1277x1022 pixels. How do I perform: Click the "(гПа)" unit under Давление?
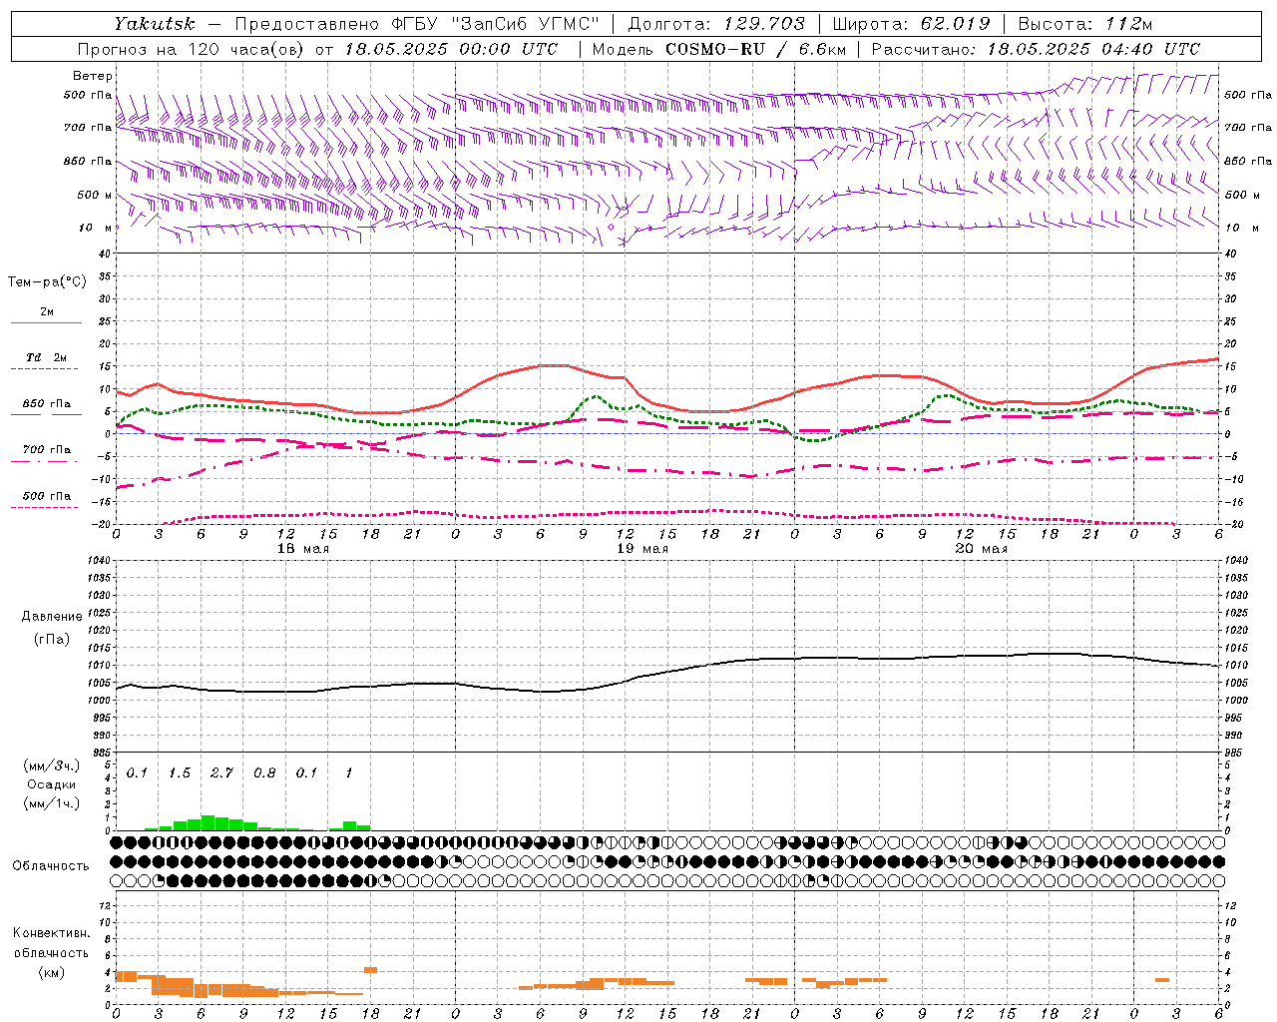coord(52,639)
